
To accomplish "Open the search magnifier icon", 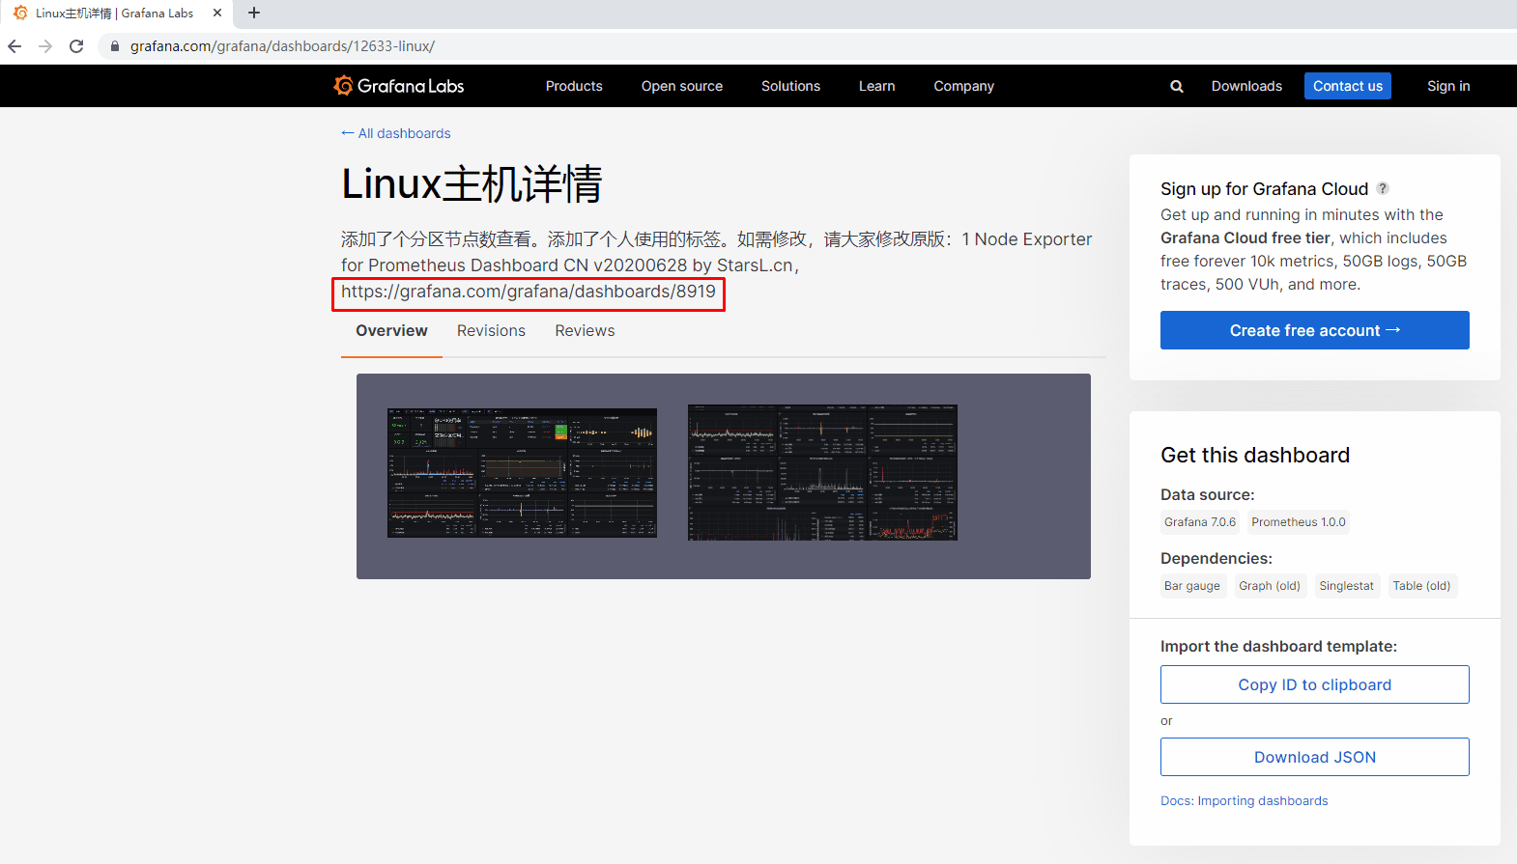I will (1177, 86).
